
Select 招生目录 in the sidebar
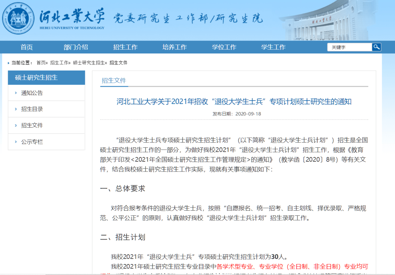[x=29, y=109]
